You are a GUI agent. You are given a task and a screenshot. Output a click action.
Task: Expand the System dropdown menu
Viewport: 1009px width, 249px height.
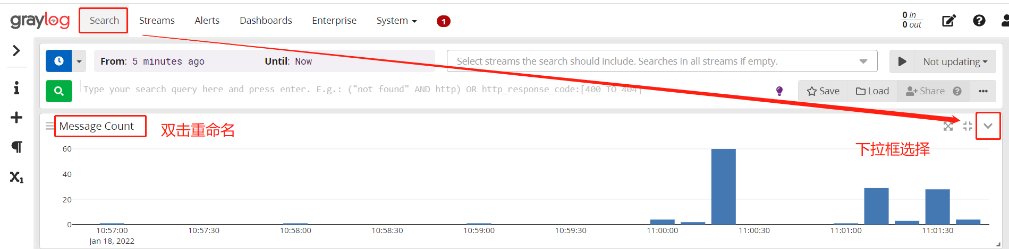click(396, 21)
